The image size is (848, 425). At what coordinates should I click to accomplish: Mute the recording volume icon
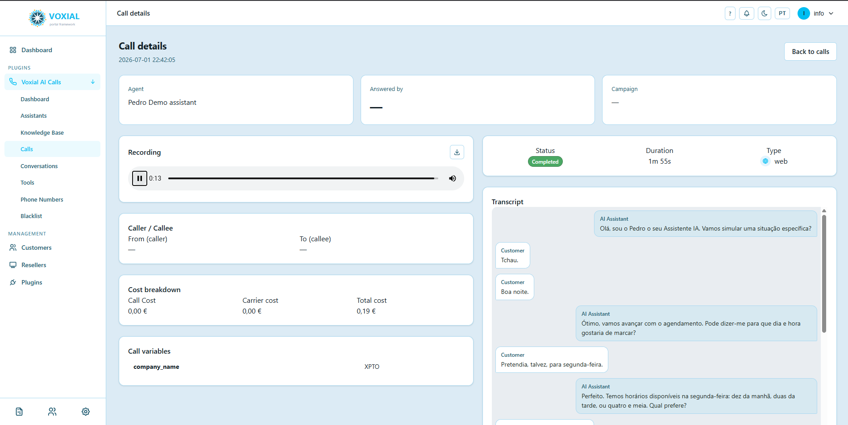tap(453, 178)
